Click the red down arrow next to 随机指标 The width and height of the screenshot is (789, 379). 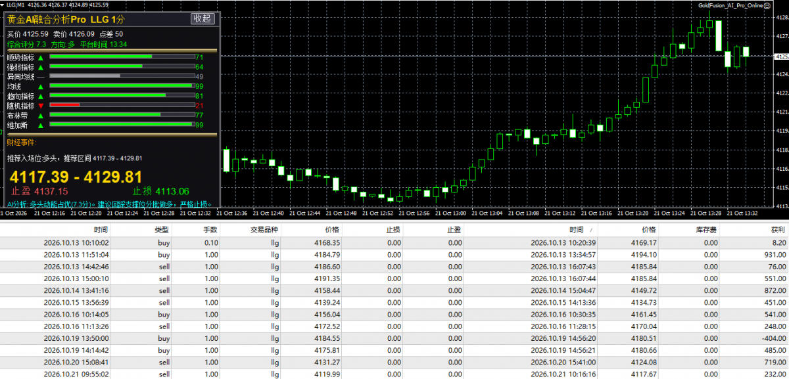41,106
